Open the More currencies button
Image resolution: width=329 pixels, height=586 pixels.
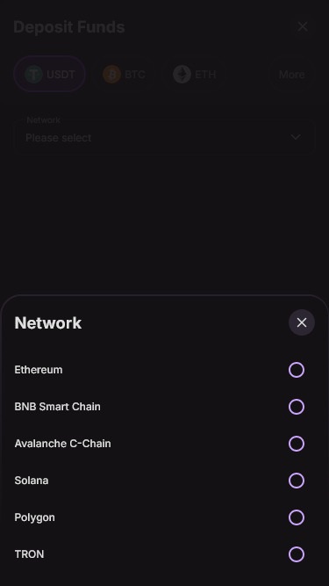pos(291,75)
